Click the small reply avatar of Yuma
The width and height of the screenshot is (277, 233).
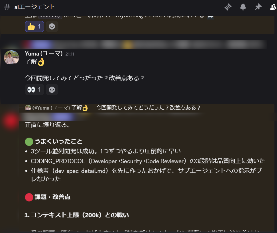28,108
